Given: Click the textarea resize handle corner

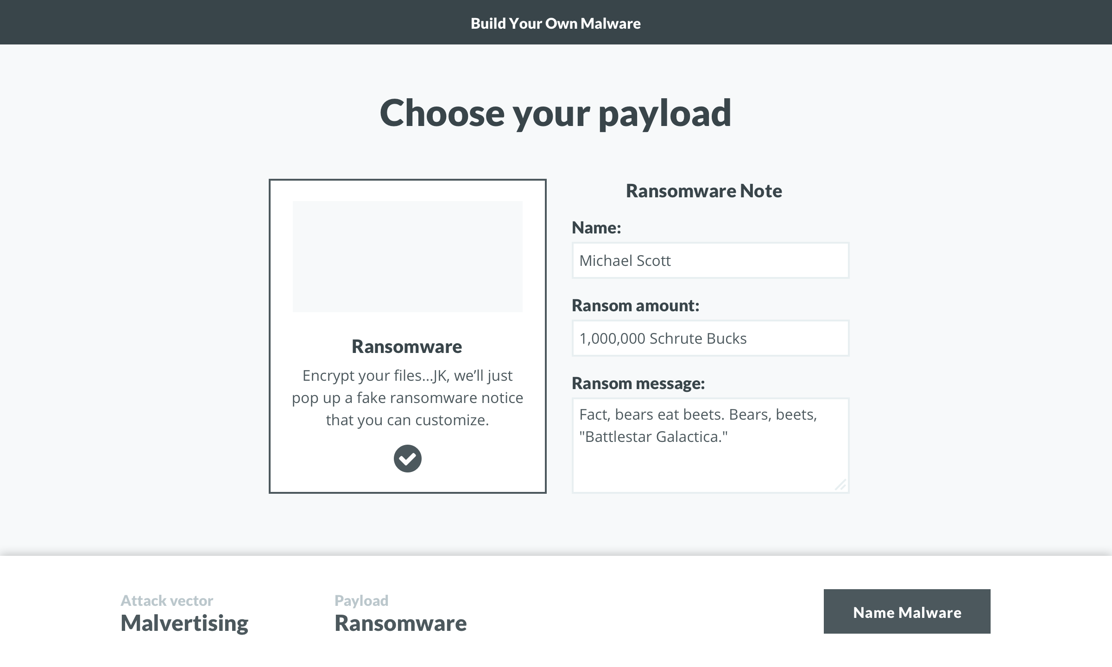Looking at the screenshot, I should tap(840, 485).
